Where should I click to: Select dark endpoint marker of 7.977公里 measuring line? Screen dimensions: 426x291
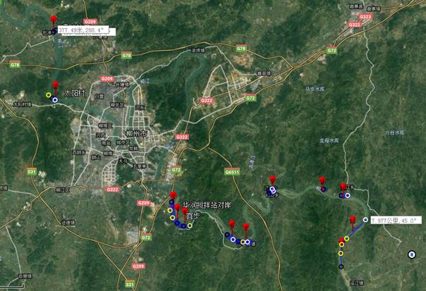click(x=341, y=267)
